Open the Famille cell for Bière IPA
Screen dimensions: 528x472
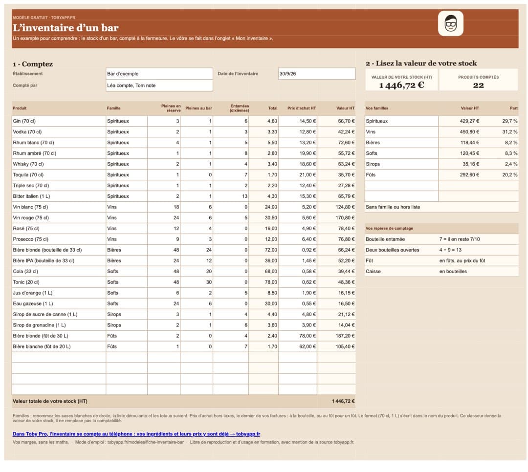(127, 261)
